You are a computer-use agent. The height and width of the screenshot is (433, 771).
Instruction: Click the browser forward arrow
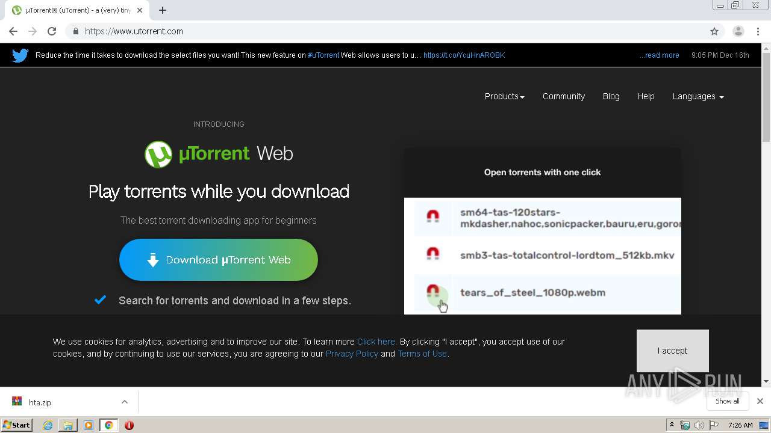pos(33,31)
